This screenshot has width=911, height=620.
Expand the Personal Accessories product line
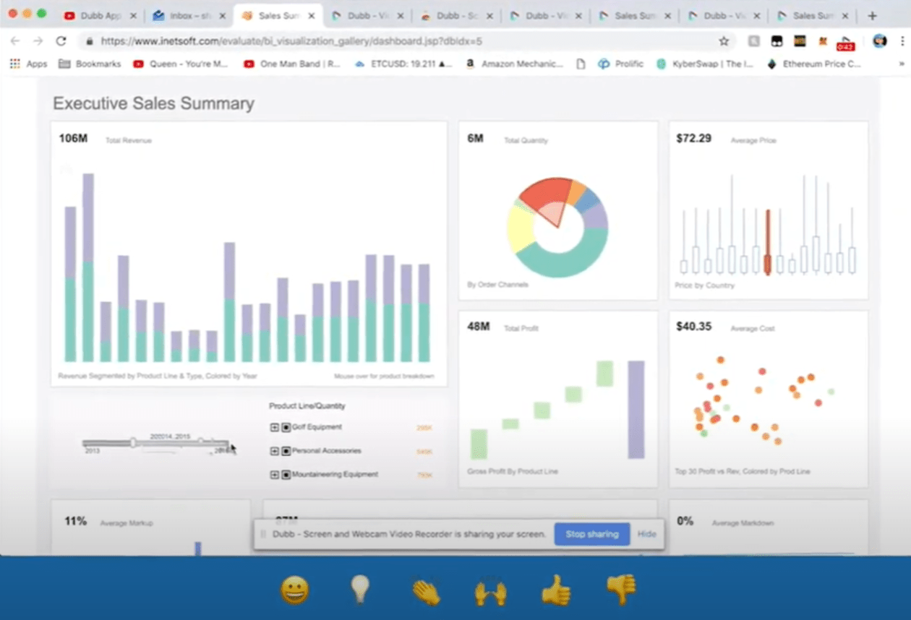[x=274, y=451]
